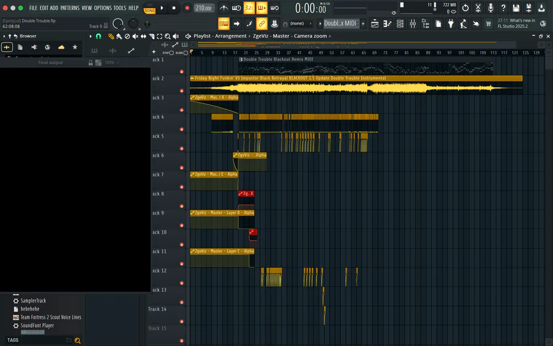Image resolution: width=553 pixels, height=346 pixels.
Task: Toggle note/clip link grouping
Action: (262, 23)
